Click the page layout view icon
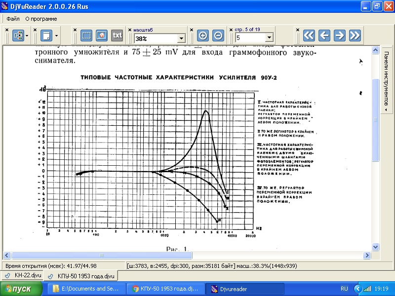 [19, 36]
